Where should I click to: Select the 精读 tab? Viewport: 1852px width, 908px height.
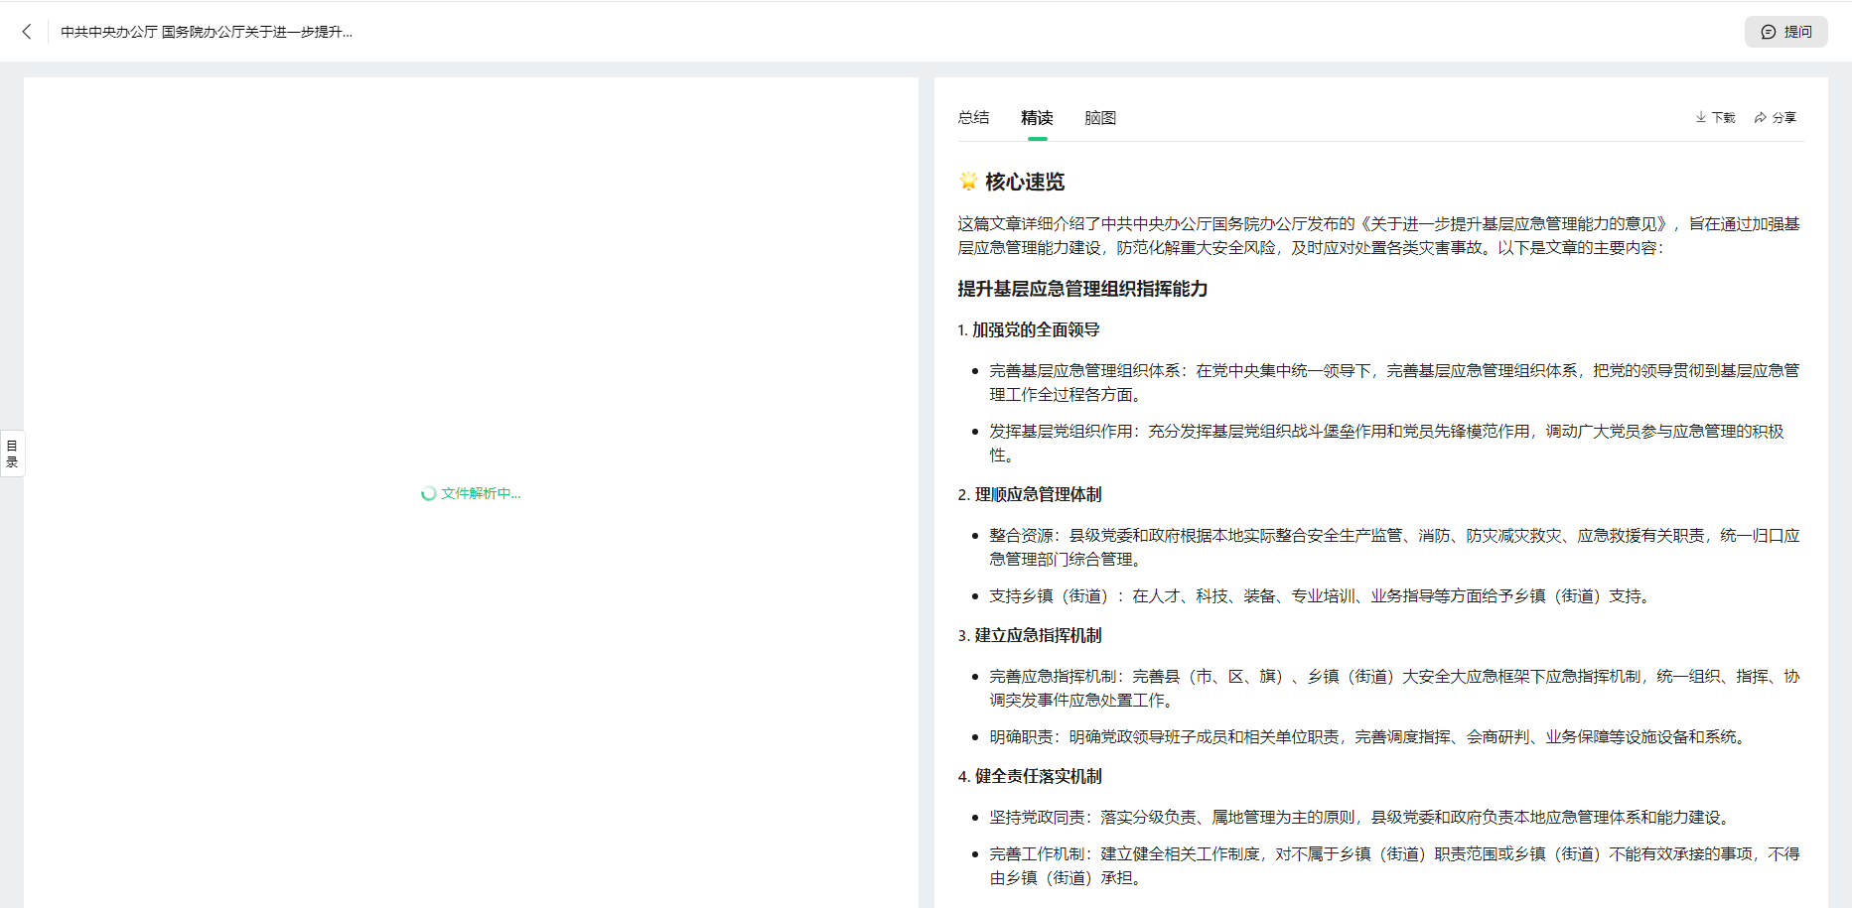(1037, 118)
